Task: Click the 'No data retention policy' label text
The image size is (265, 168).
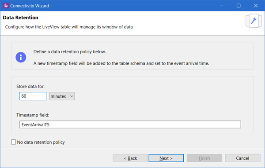Action: click(x=41, y=142)
